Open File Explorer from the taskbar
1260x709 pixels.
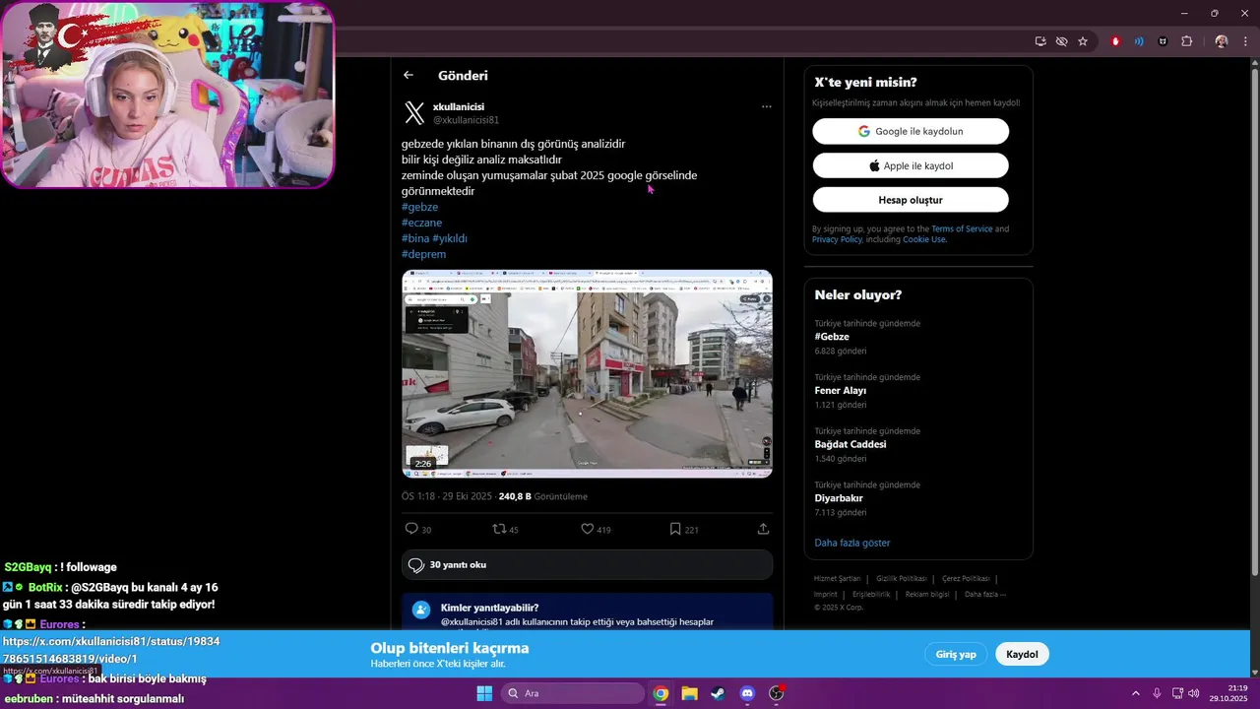[689, 693]
